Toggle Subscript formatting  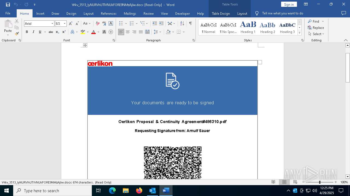pyautogui.click(x=57, y=32)
